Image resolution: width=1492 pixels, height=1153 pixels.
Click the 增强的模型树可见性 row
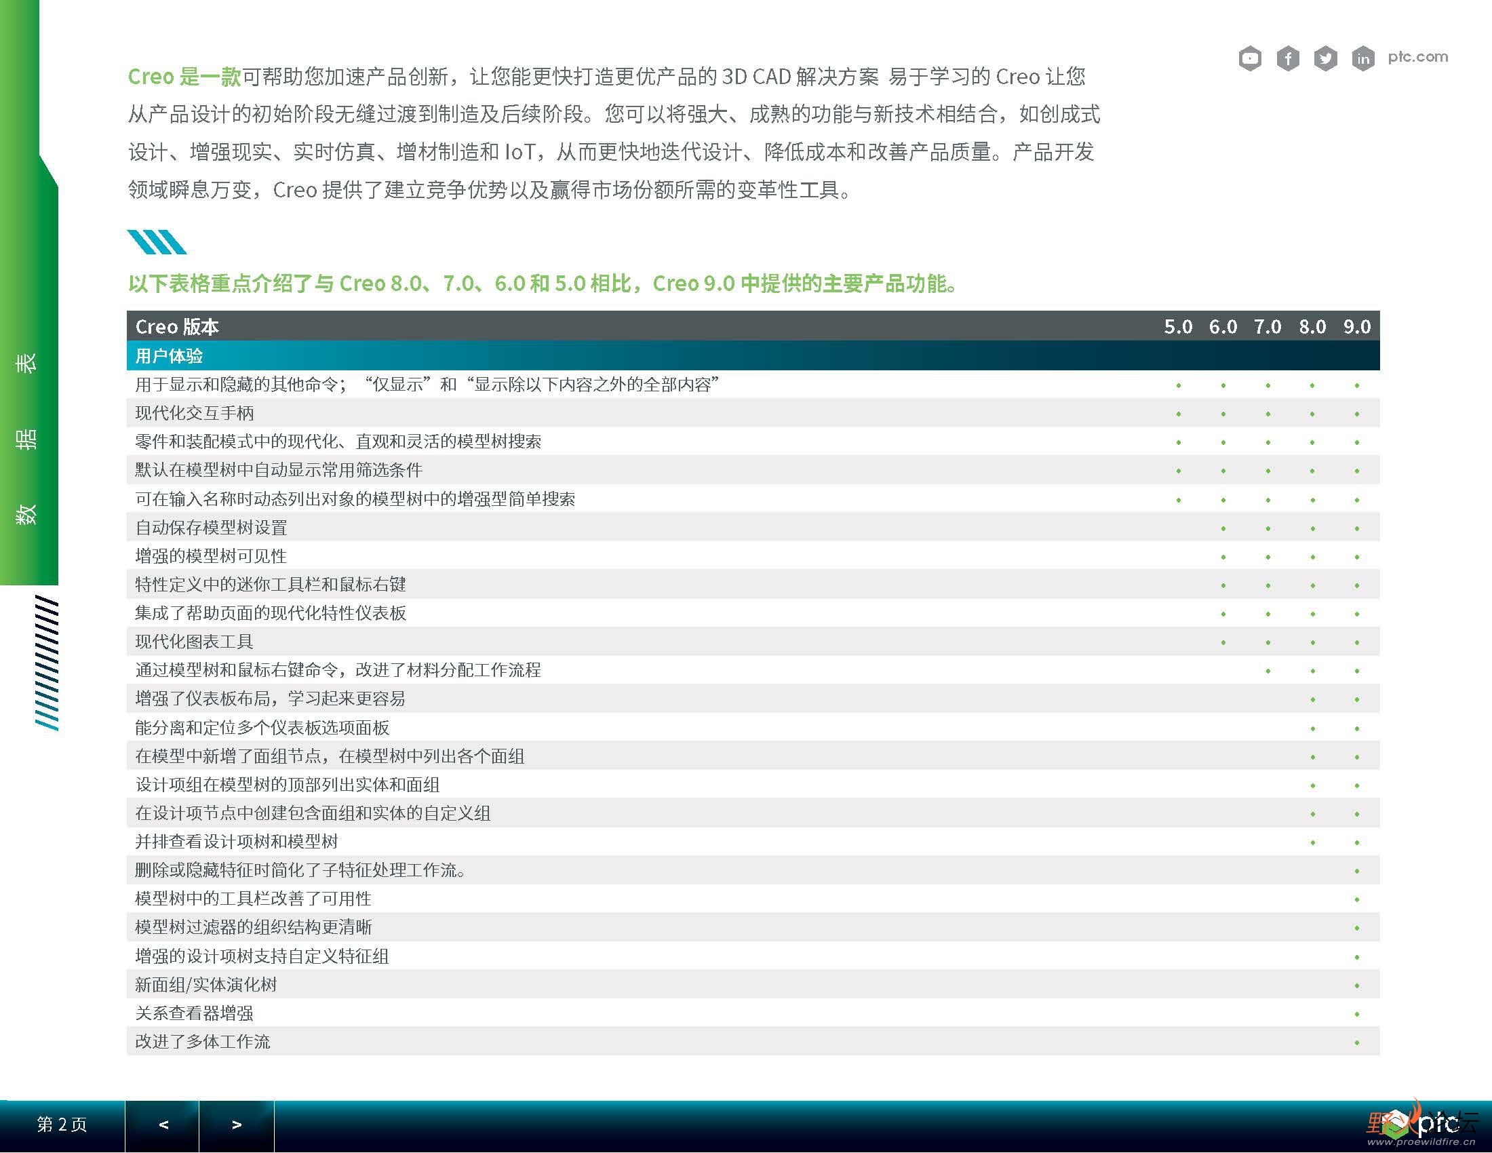click(753, 556)
